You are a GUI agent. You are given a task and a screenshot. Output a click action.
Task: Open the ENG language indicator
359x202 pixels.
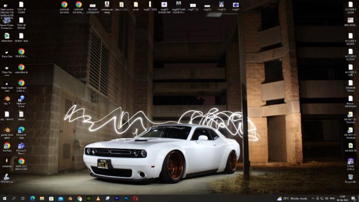pyautogui.click(x=332, y=199)
